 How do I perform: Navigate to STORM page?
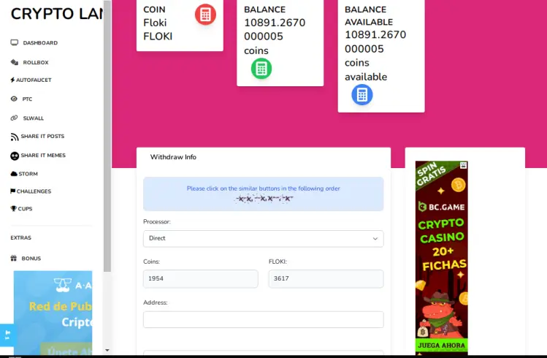point(28,174)
